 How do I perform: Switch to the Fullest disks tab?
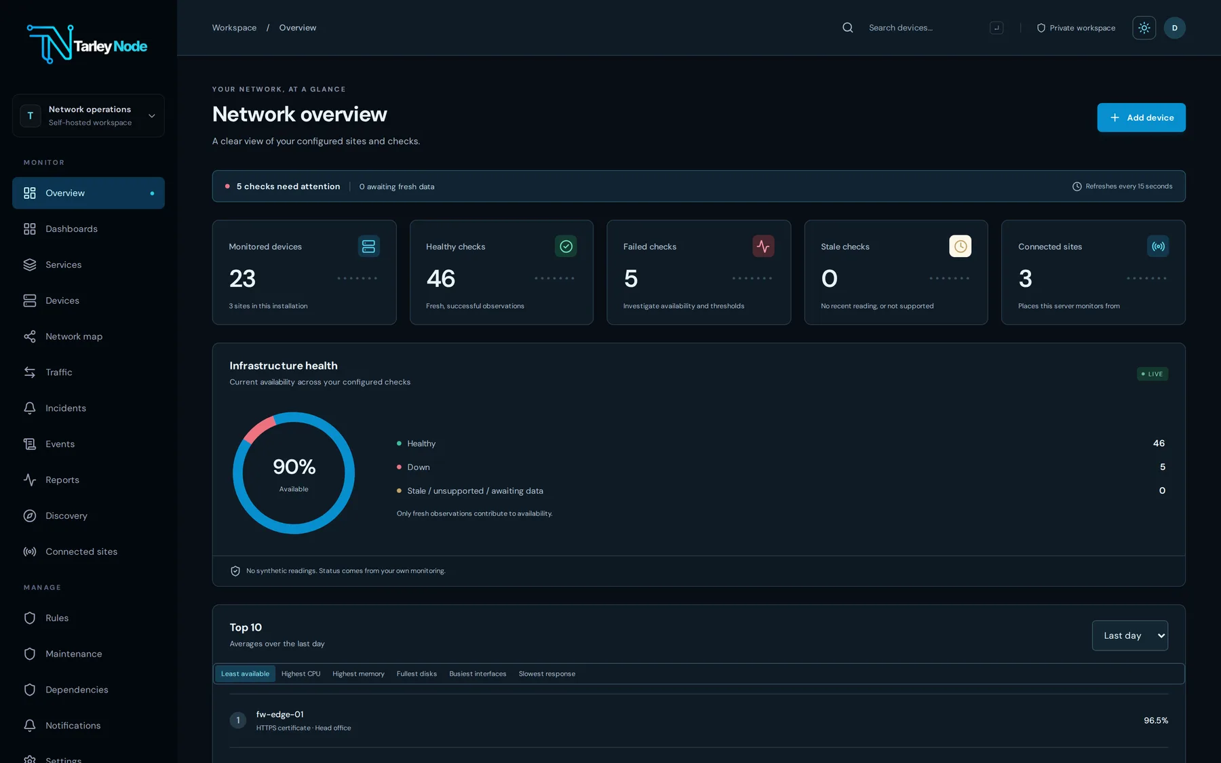tap(416, 674)
